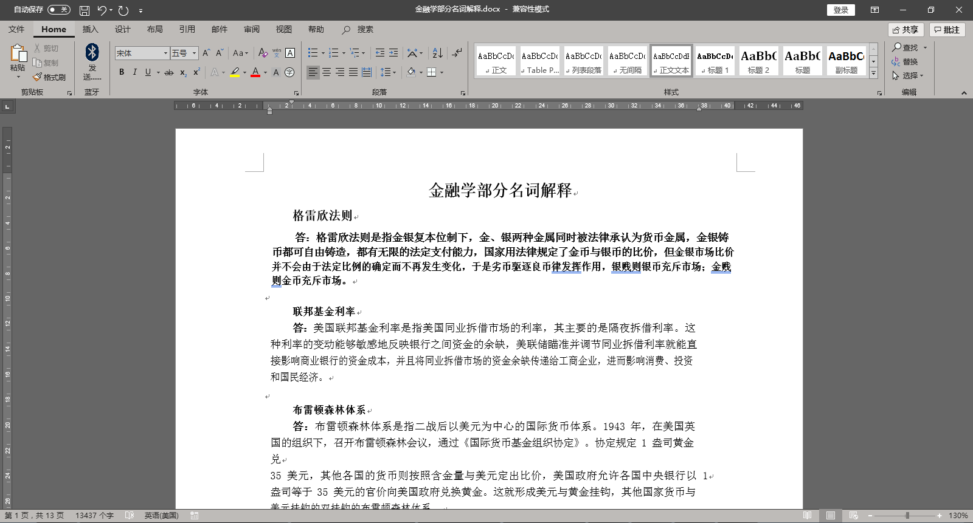Open the text effects (outlined A) tool

(x=215, y=72)
